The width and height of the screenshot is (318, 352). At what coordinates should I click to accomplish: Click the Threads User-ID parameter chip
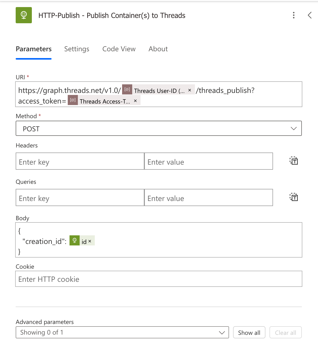(x=155, y=91)
